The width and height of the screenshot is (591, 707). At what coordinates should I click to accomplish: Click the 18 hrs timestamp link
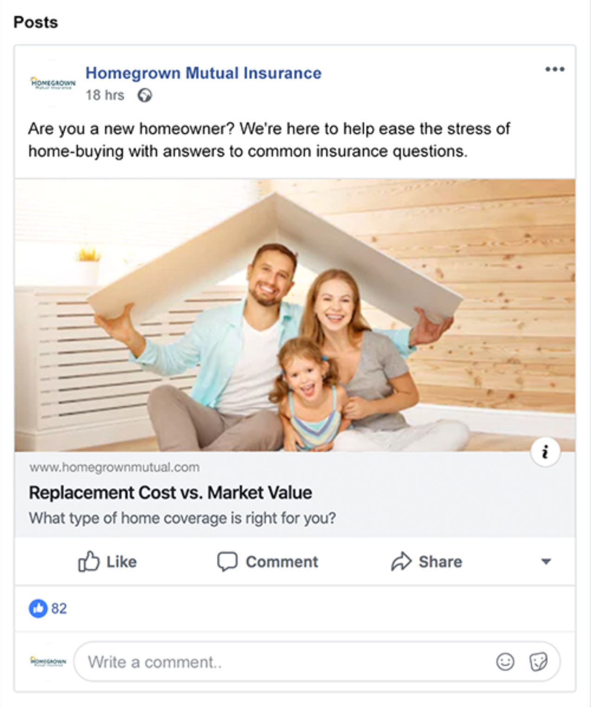pyautogui.click(x=105, y=95)
